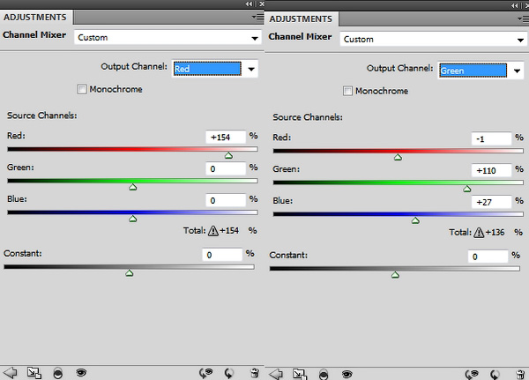Click the expanded view icon in the right panel
The height and width of the screenshot is (380, 529).
coord(300,375)
